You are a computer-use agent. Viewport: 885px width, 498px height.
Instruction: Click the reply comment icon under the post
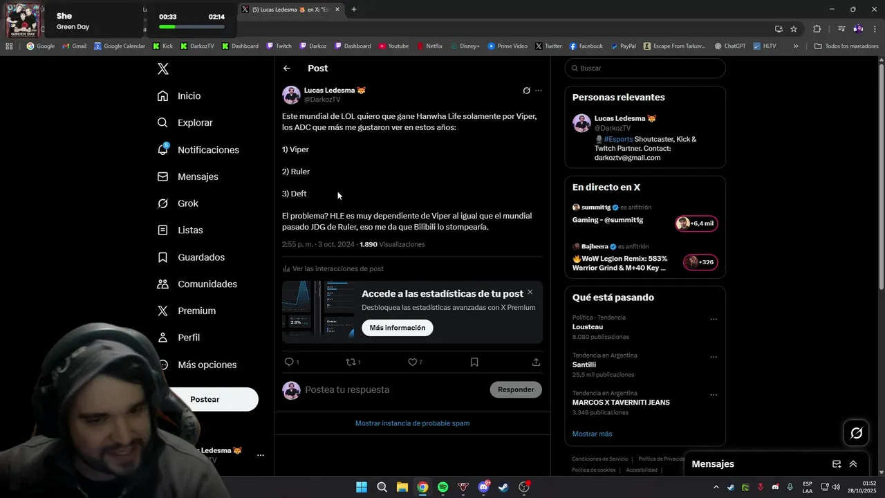[x=289, y=362]
